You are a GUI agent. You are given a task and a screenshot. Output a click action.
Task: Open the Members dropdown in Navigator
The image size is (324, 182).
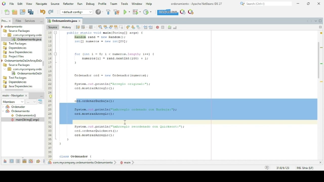point(13,102)
